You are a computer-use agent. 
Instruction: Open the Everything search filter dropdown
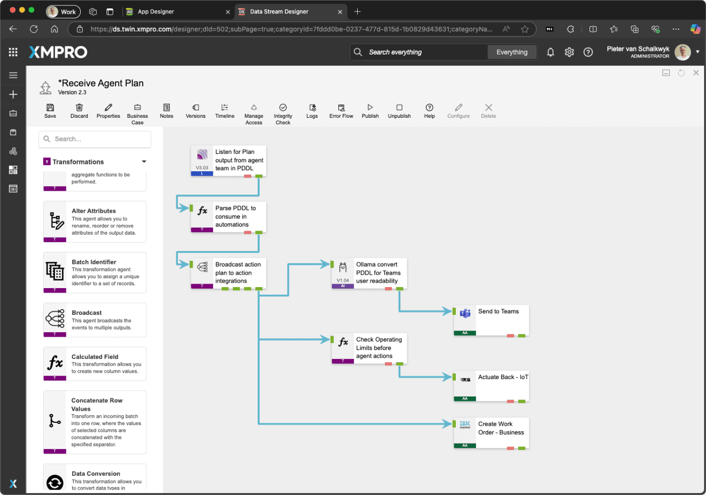point(512,52)
